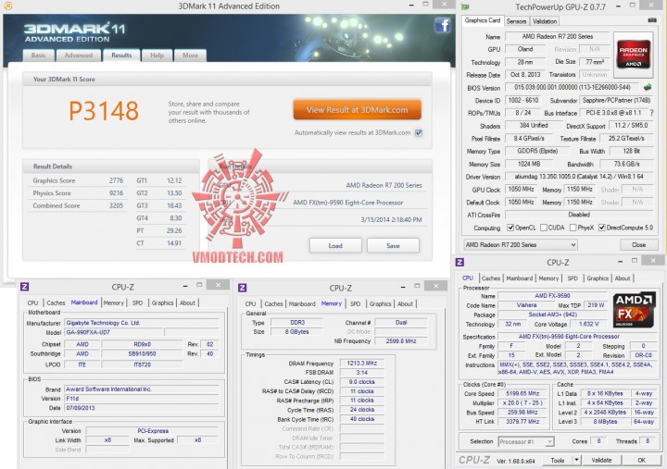The width and height of the screenshot is (667, 469).
Task: Open Caches tab in CPU-Z CPU window
Action: pyautogui.click(x=491, y=278)
